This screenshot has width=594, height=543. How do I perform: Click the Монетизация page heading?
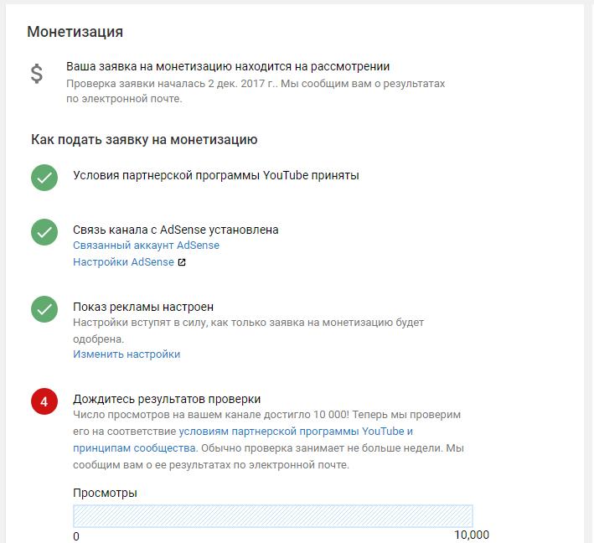pyautogui.click(x=75, y=32)
